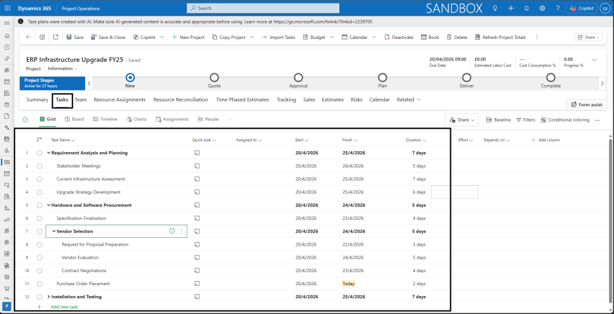614x314 pixels.
Task: Mark Stakeholder Meetings task complete circle
Action: (x=40, y=166)
